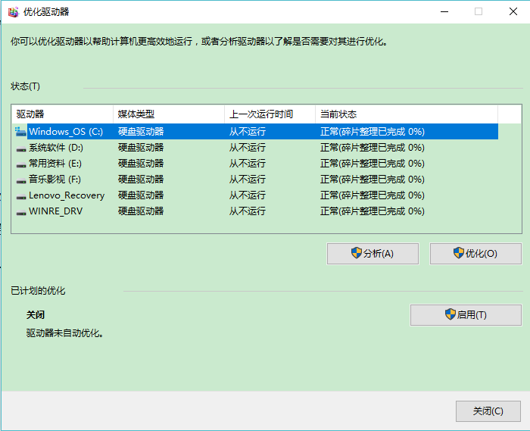Click the 关闭(C) close button at bottom
The image size is (530, 431).
[x=488, y=411]
